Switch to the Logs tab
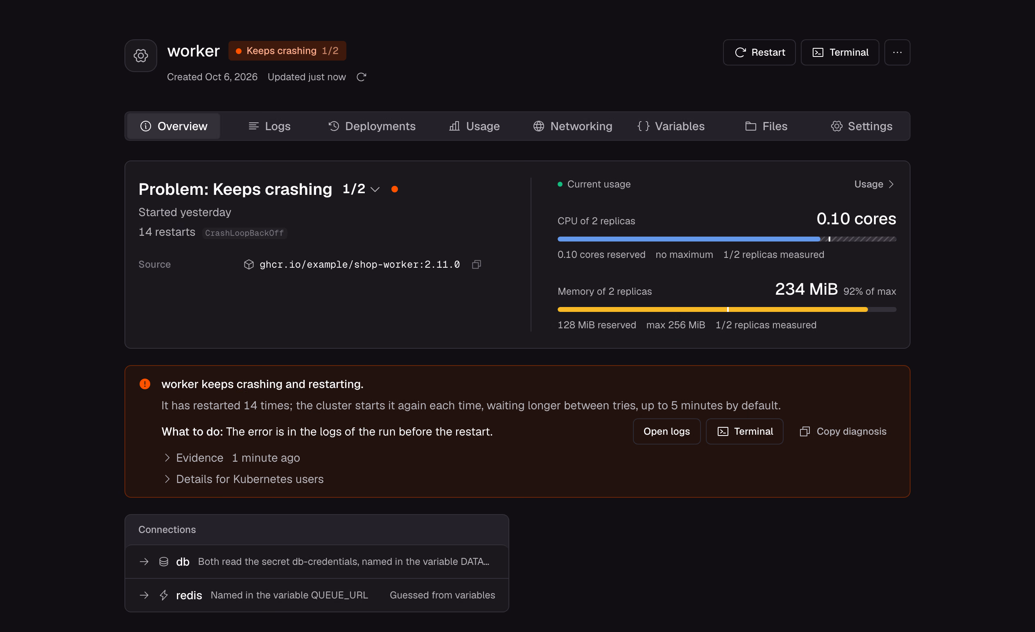This screenshot has height=632, width=1035. (x=269, y=126)
